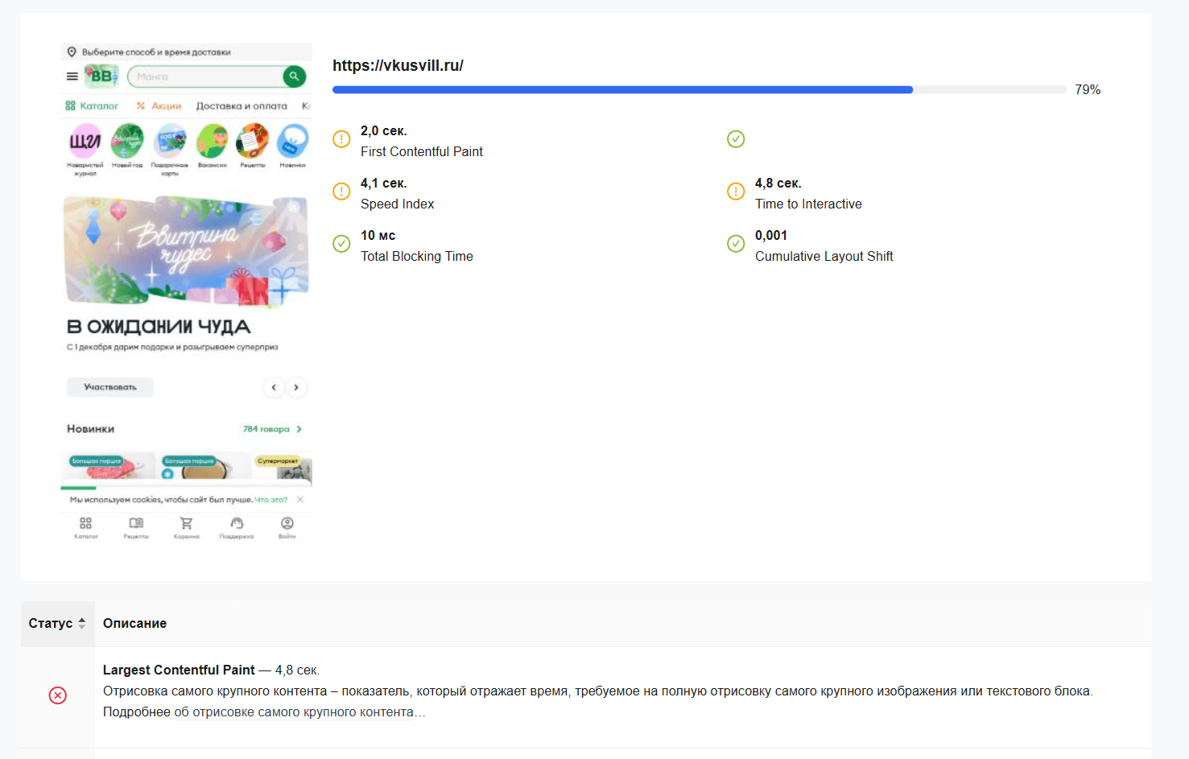Click the Волшебные чудеса holiday banner image
The width and height of the screenshot is (1189, 759).
[x=186, y=251]
